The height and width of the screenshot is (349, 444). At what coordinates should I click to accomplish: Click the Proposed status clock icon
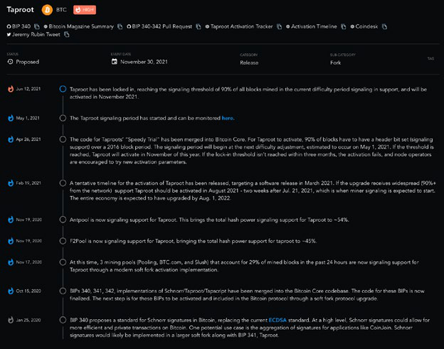point(10,62)
